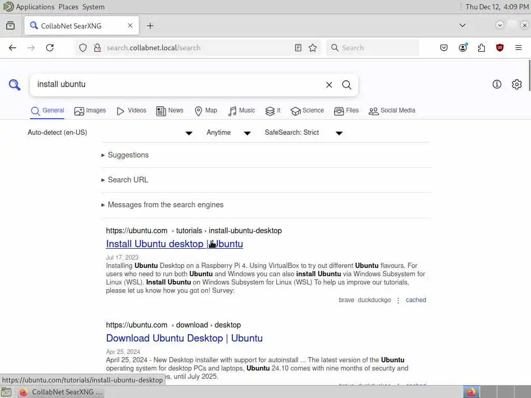Image resolution: width=531 pixels, height=398 pixels.
Task: Click the 'Apr 25, 2024' result date
Action: coord(123,352)
